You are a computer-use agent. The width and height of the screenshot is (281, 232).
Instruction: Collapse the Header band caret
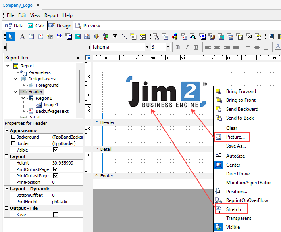[x=97, y=122]
